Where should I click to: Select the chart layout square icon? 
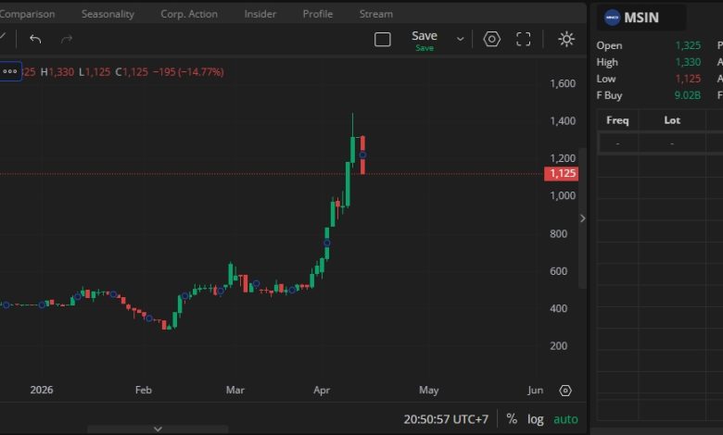tap(382, 40)
